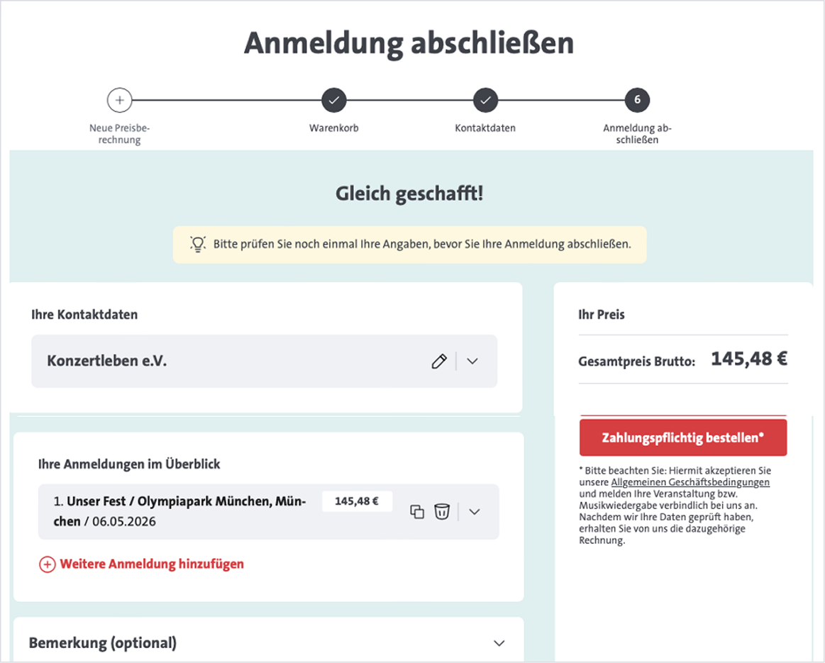Image resolution: width=825 pixels, height=663 pixels.
Task: Click the 145,48 € price badge in the overview
Action: click(x=358, y=501)
